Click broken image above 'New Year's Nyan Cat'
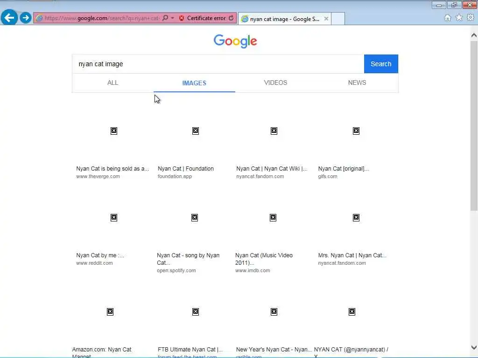 [x=274, y=312]
